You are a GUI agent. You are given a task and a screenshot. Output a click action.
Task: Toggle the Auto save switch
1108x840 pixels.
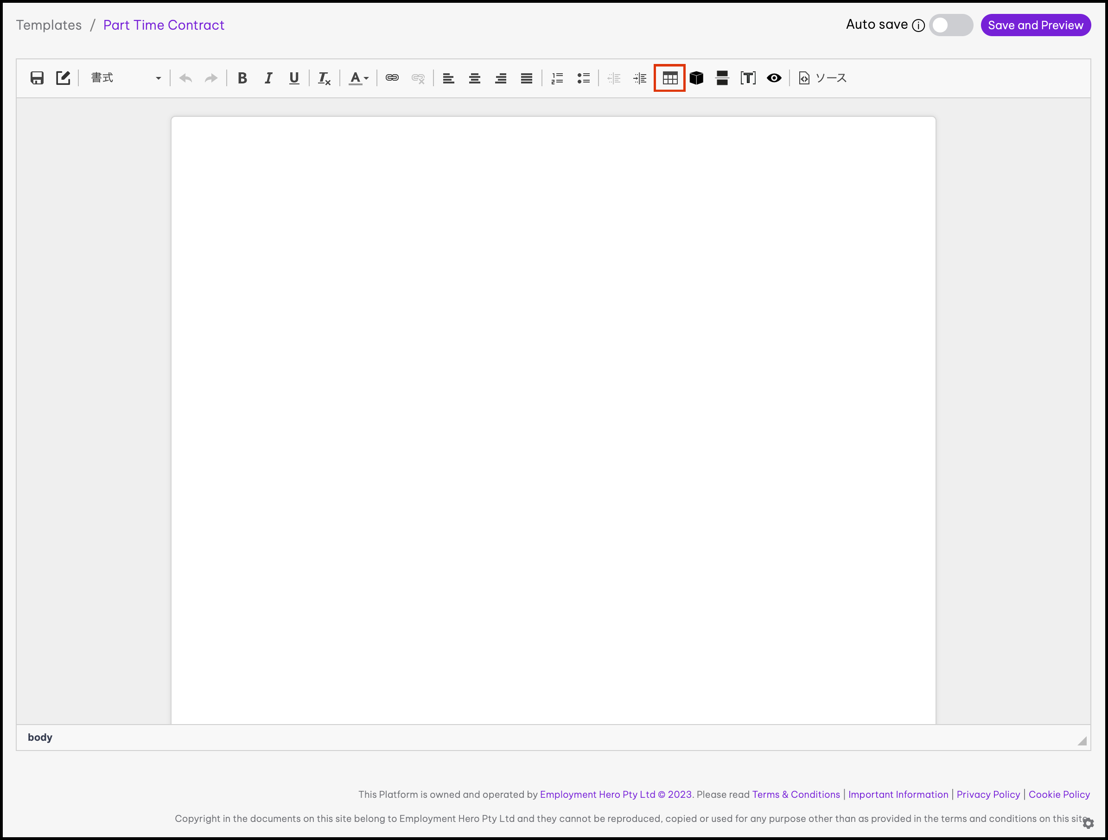click(950, 25)
